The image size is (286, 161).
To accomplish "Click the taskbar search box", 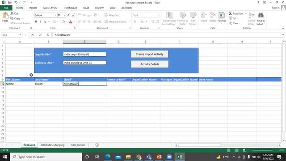I will click(46, 157).
